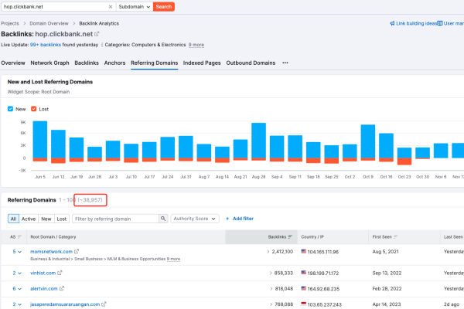Focus the Filter by referring domain field
Image resolution: width=464 pixels, height=309 pixels.
(x=115, y=219)
